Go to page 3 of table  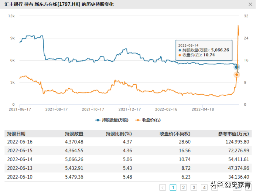[194, 187]
